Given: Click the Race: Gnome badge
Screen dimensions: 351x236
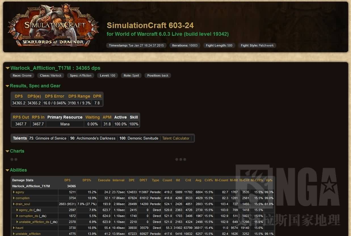Looking at the screenshot, I should tap(22, 75).
